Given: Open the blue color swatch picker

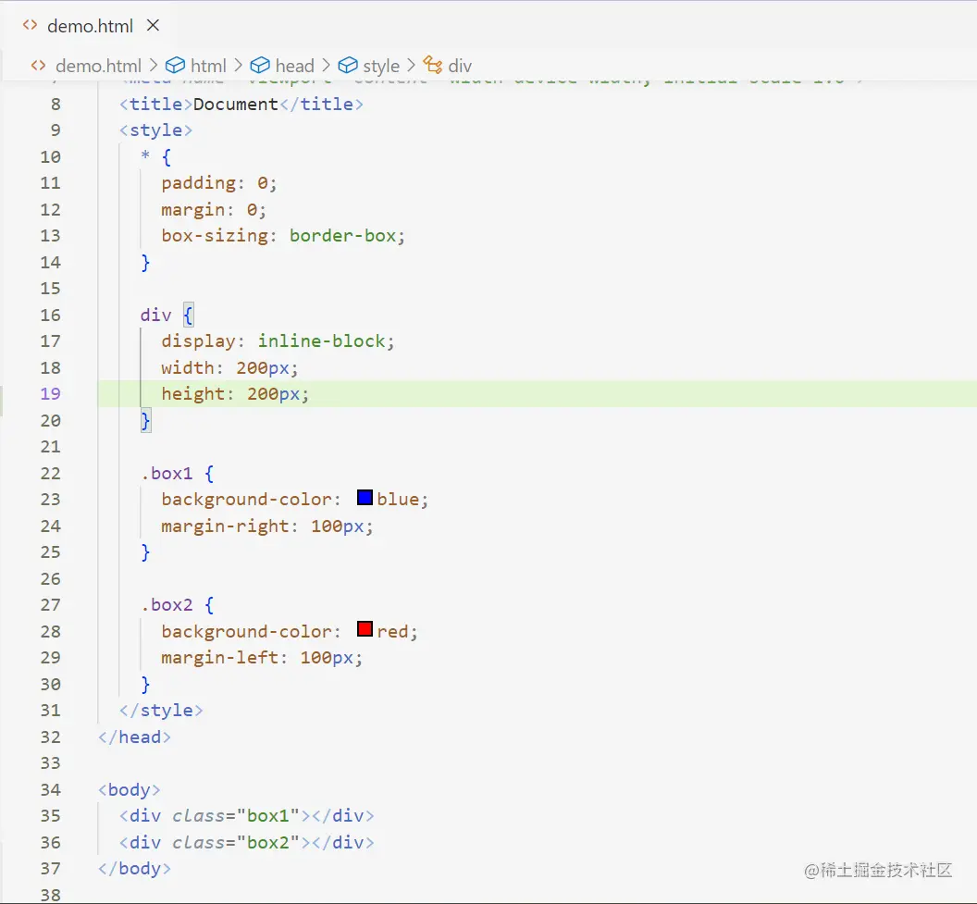Looking at the screenshot, I should point(365,497).
